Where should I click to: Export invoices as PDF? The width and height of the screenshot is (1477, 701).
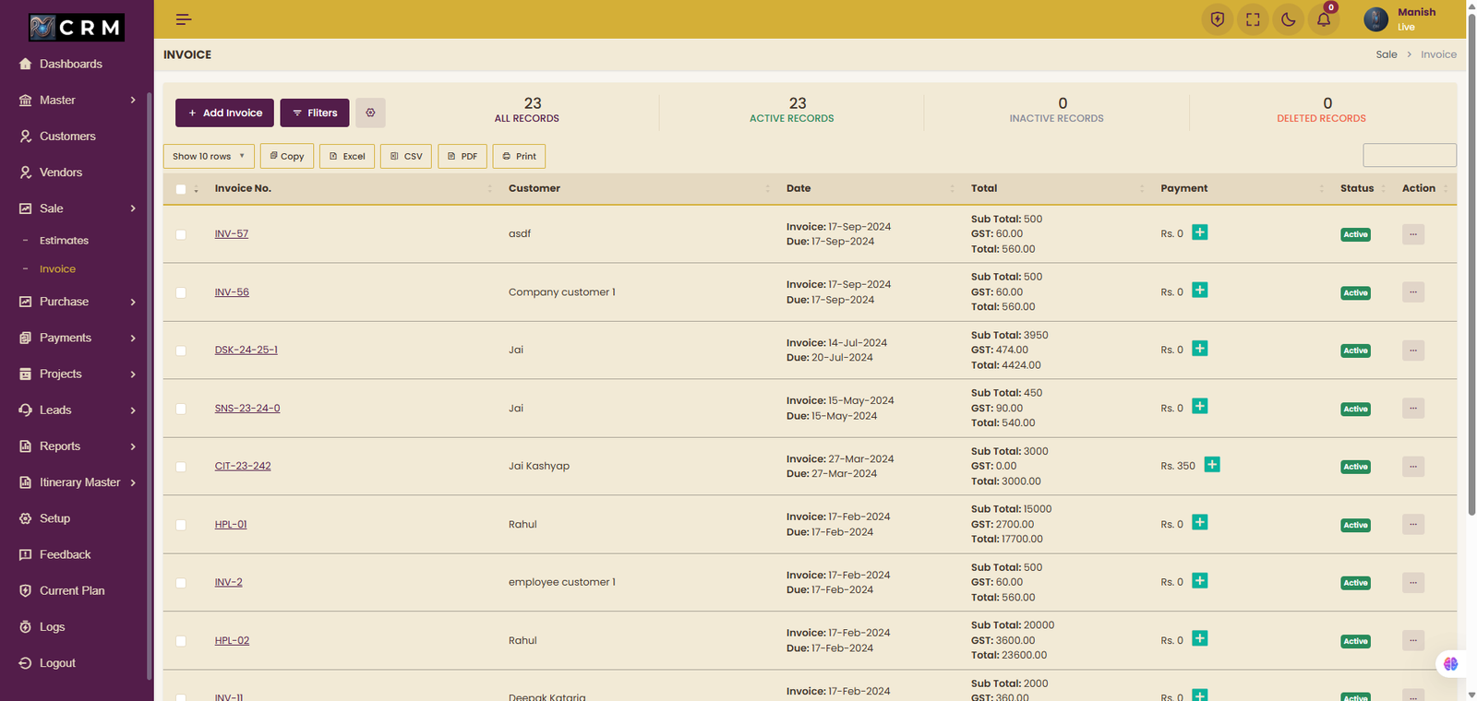click(x=462, y=156)
